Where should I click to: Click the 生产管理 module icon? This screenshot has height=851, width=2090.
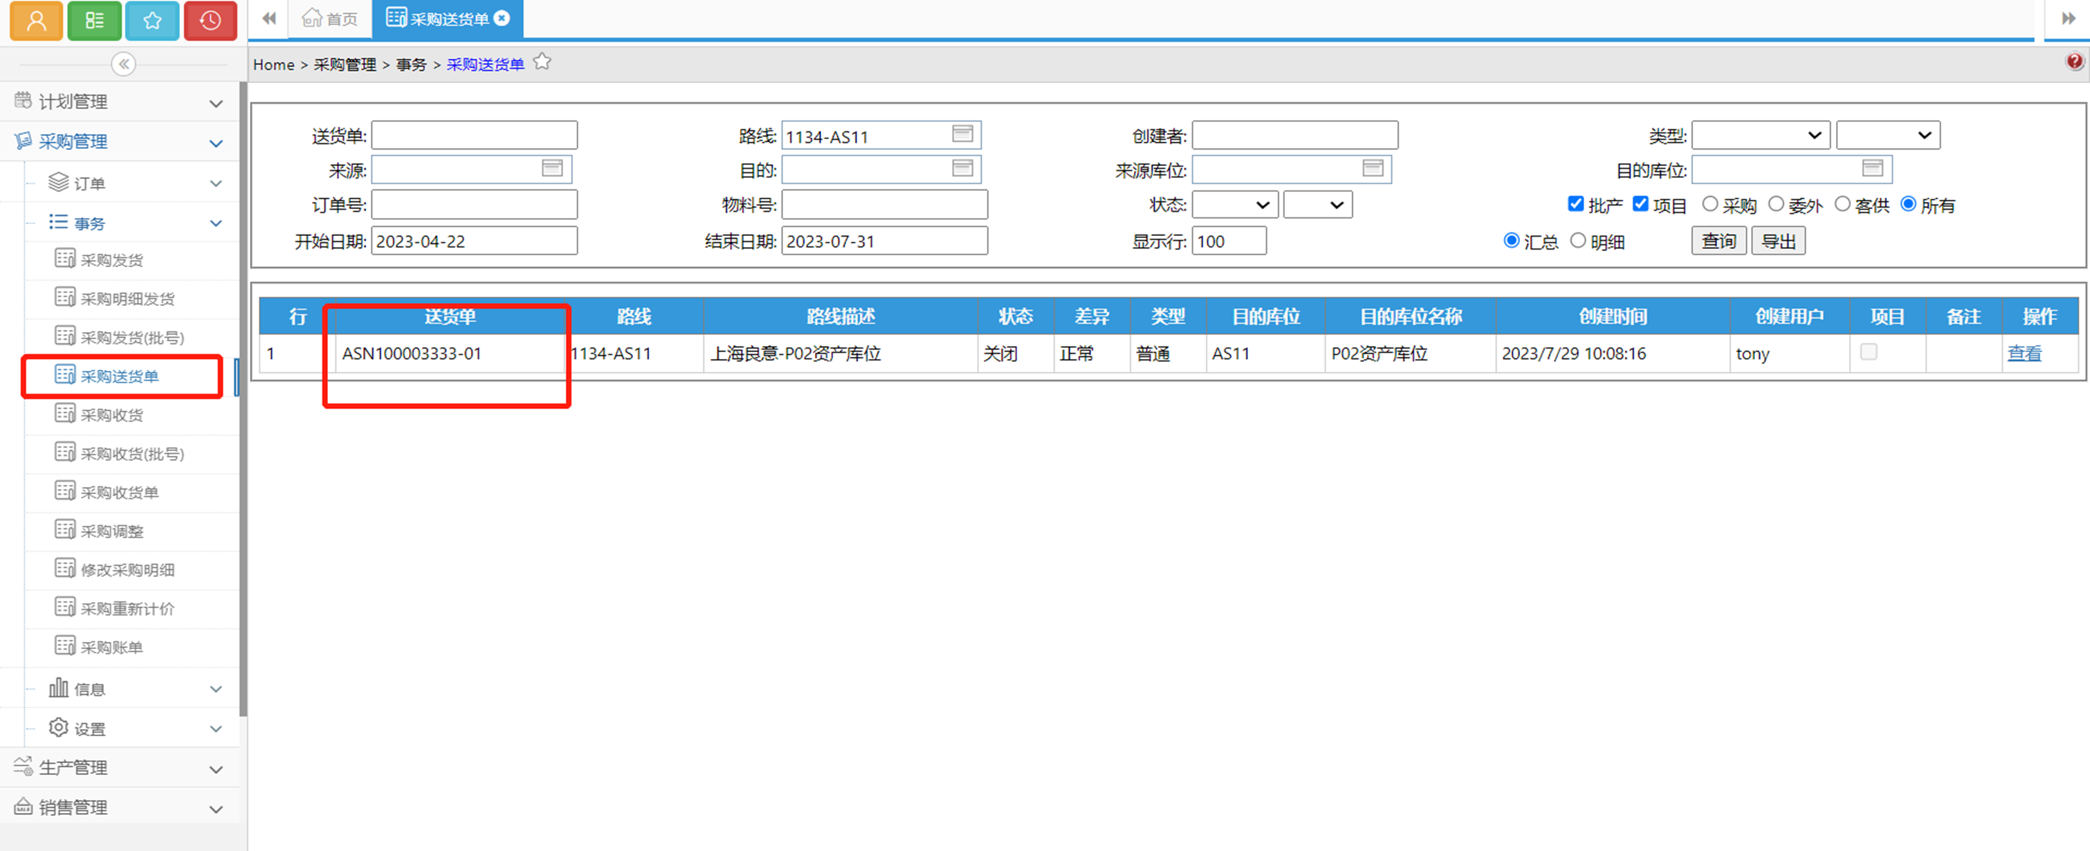tap(23, 766)
